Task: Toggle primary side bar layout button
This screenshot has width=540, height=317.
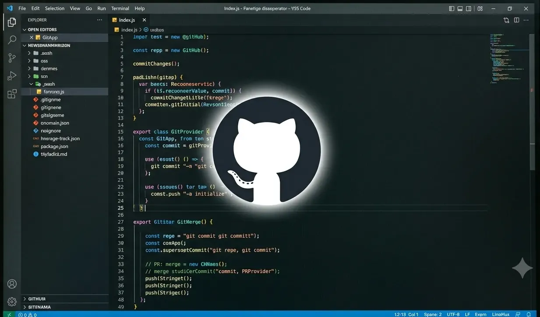Action: click(452, 8)
